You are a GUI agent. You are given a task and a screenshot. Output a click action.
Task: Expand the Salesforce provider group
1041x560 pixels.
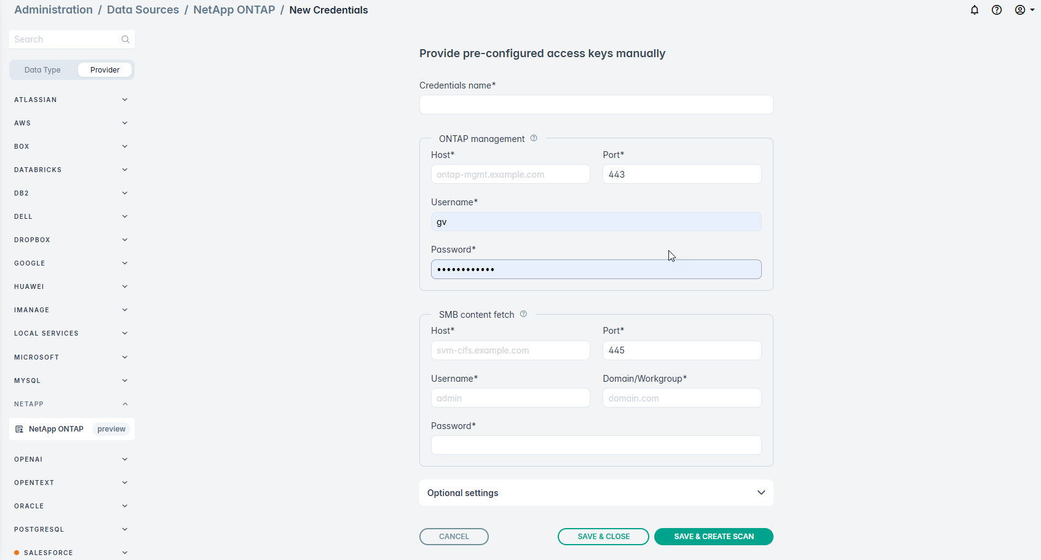pos(72,553)
